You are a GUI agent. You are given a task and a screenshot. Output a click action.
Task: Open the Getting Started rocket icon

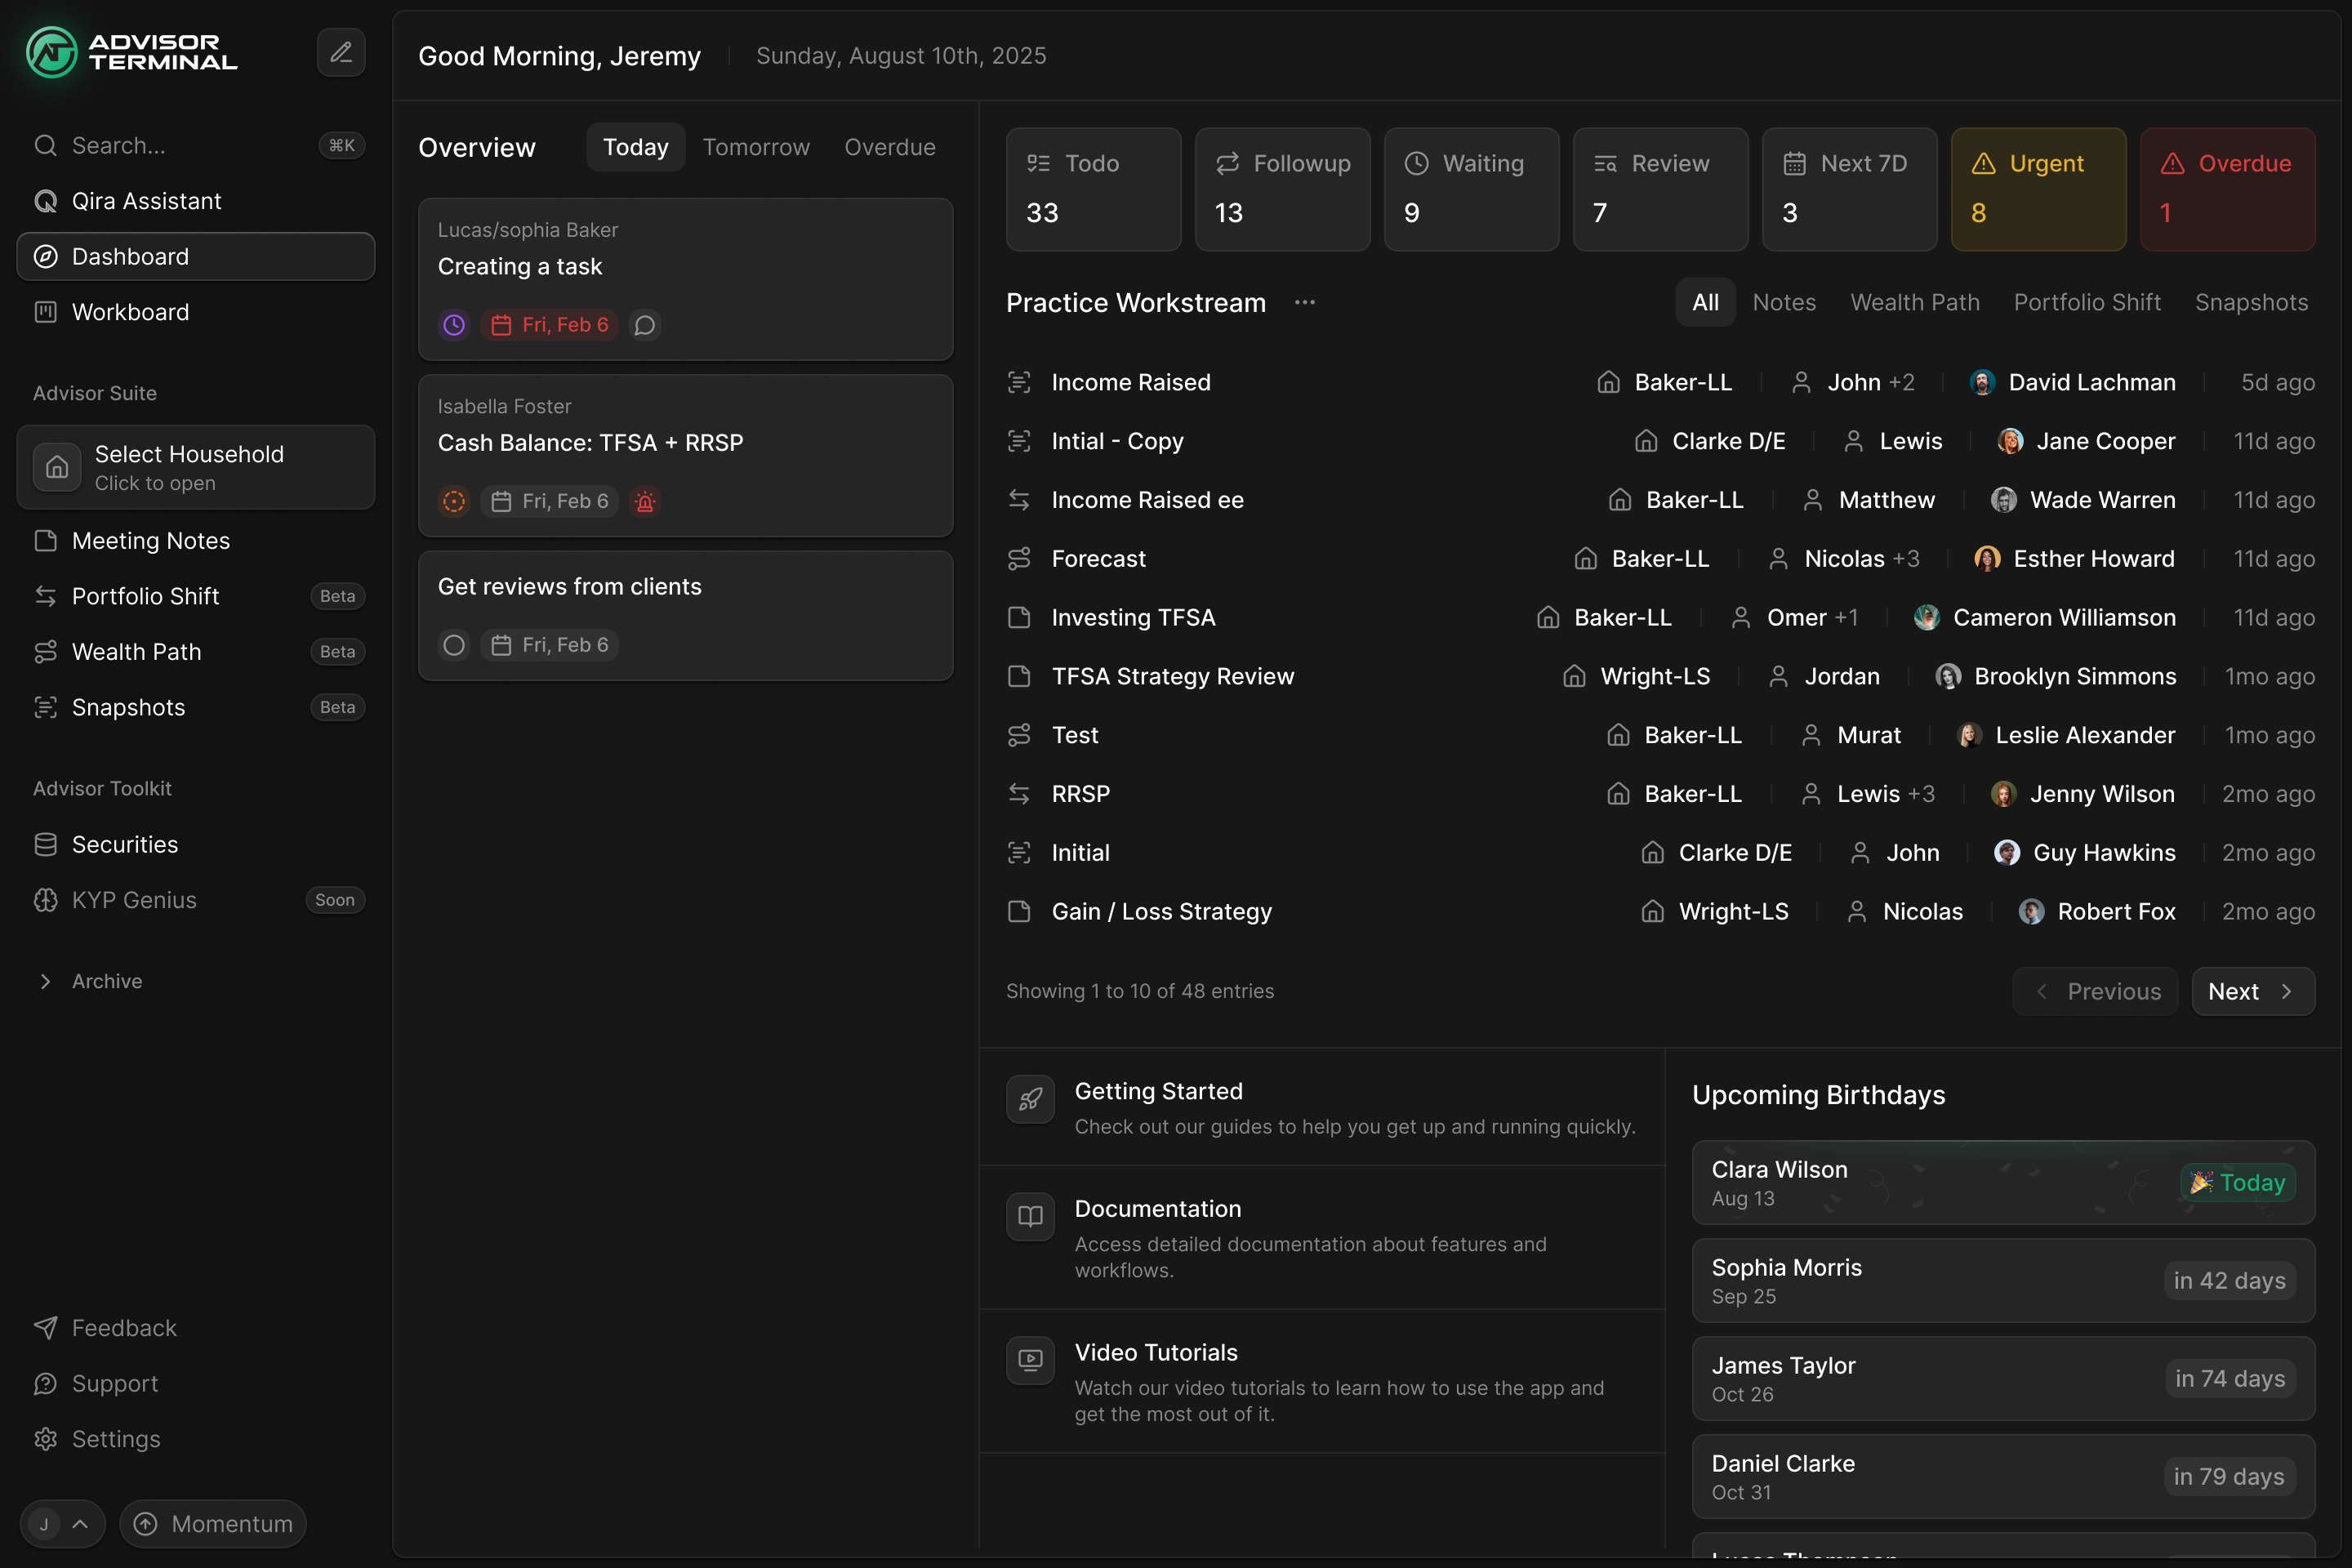pos(1030,1100)
